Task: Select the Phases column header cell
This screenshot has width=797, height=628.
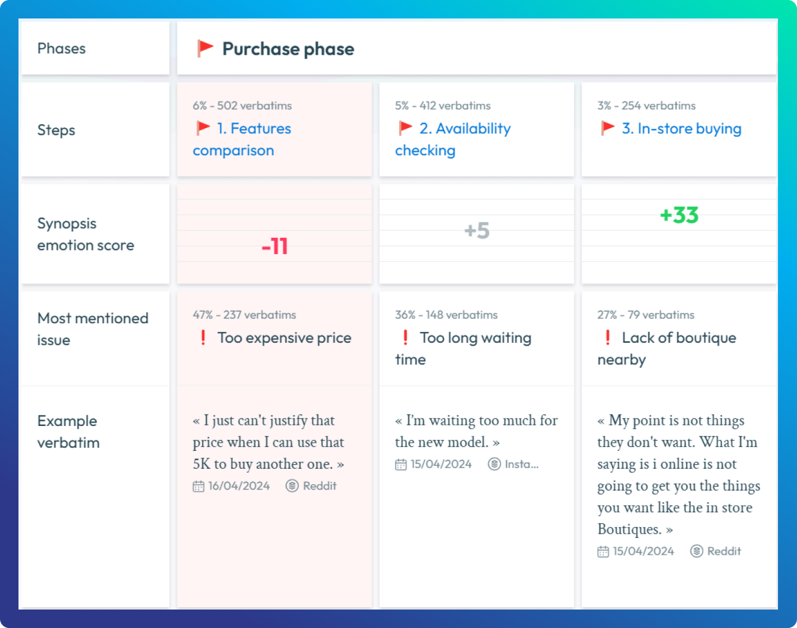Action: pyautogui.click(x=61, y=48)
